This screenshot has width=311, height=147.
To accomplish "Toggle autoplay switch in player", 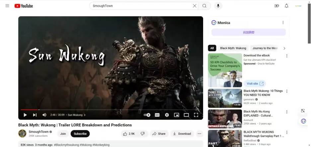I will pos(147,115).
